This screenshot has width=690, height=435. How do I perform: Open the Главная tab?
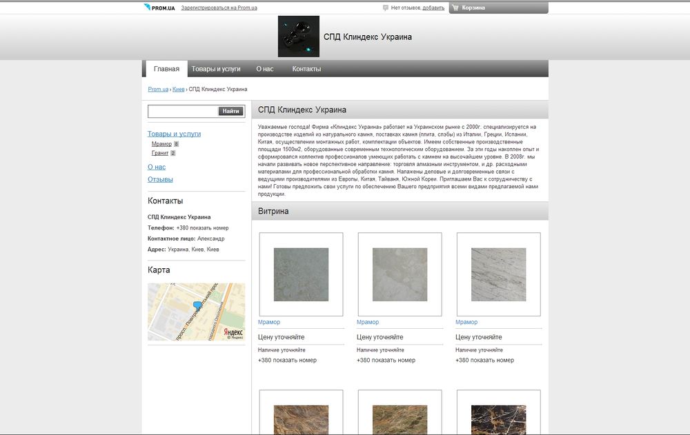coord(166,69)
